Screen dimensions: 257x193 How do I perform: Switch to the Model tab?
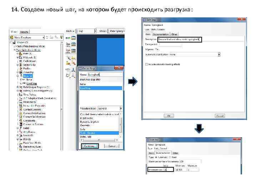coord(14,32)
